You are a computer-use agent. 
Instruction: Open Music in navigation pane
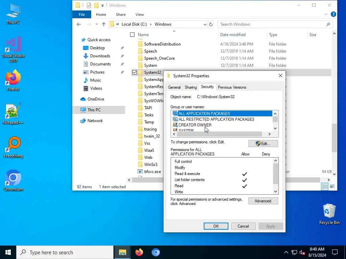tap(95, 80)
